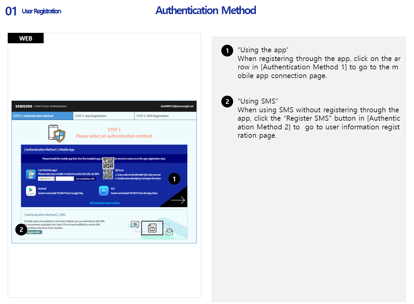
Task: Click the mobile number input field
Action: (x=64, y=179)
